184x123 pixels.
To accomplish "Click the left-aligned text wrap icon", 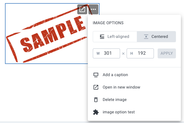I will point(102,37).
